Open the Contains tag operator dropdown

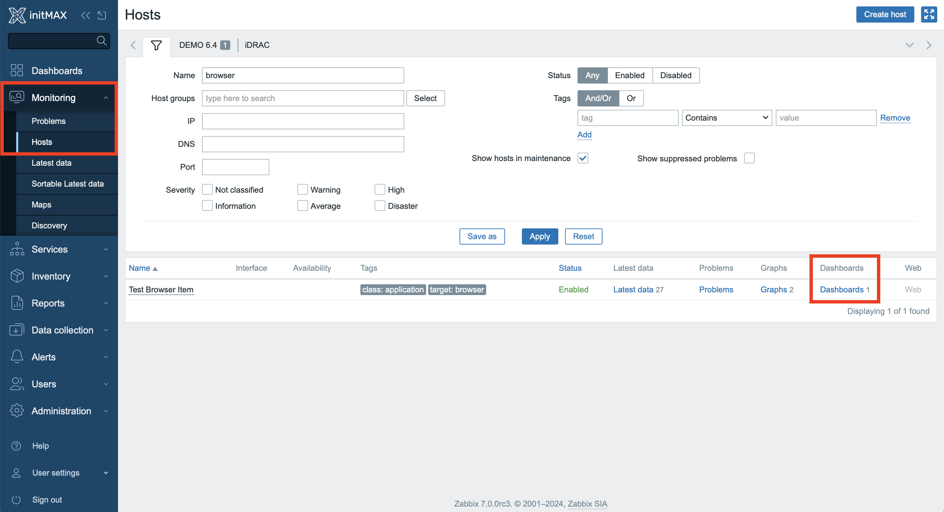pos(726,118)
